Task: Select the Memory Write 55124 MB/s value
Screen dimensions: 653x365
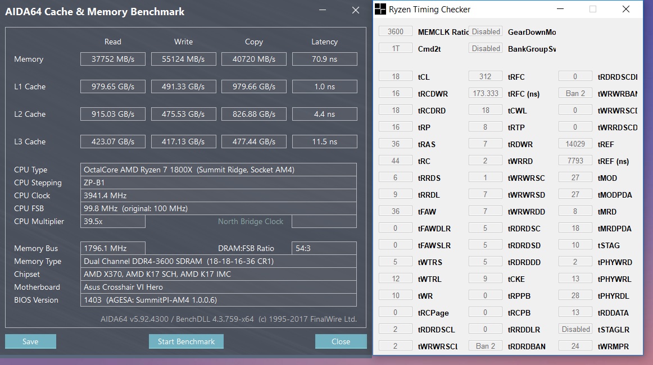Action: click(x=183, y=59)
